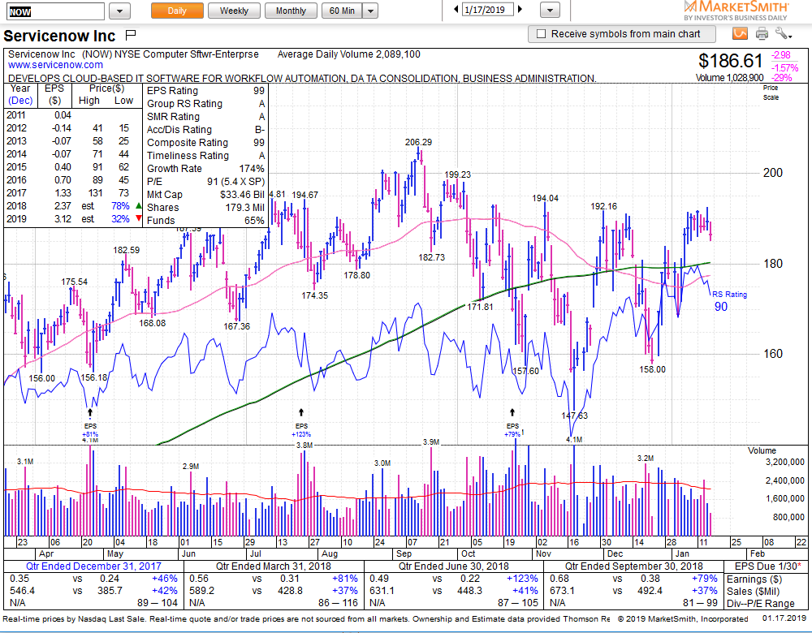Click the Qtr Ended September 30, 2018 header
Image resolution: width=812 pixels, height=633 pixels.
click(x=634, y=566)
